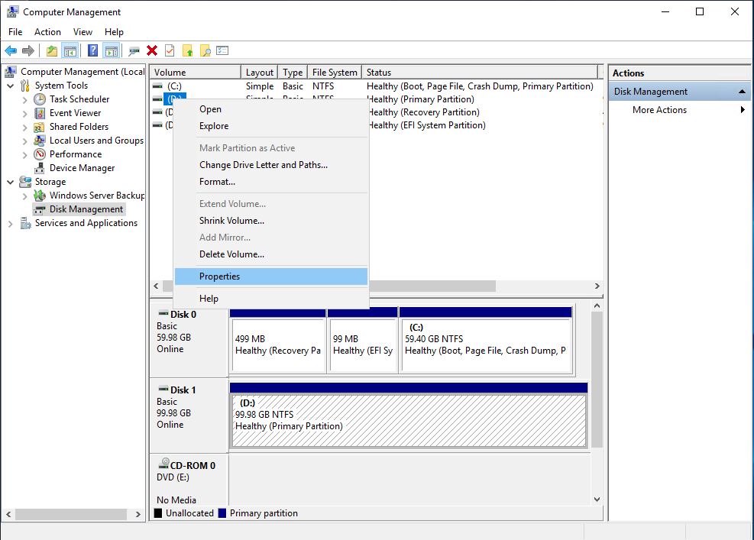Viewport: 754px width, 540px height.
Task: Click the blue Back arrow in toolbar
Action: 11,50
